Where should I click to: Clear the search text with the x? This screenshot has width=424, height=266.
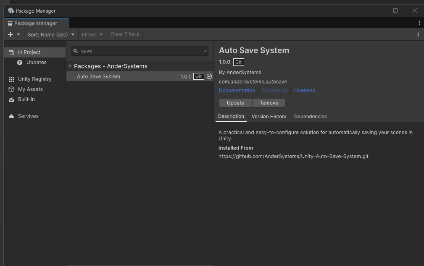pos(205,51)
